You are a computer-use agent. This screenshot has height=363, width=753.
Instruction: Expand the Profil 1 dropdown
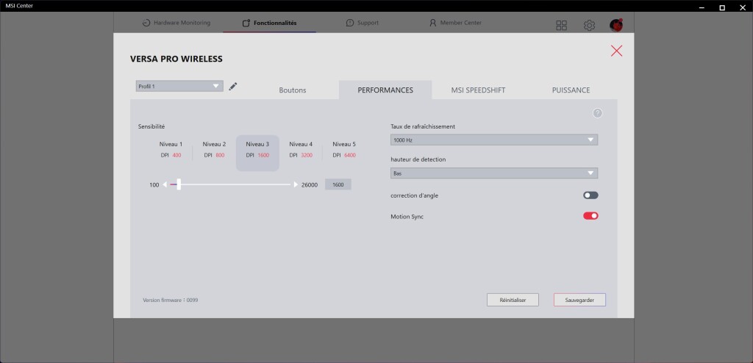click(x=179, y=86)
